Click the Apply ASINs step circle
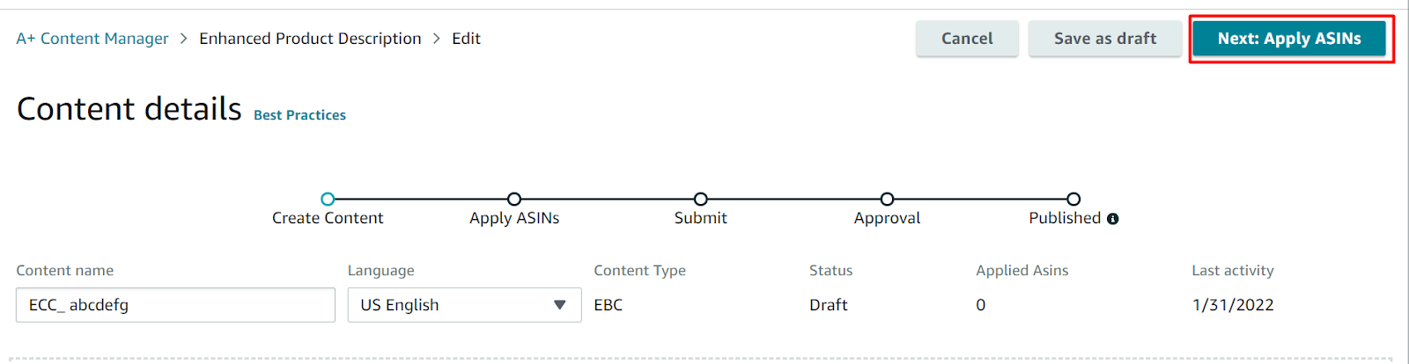The width and height of the screenshot is (1409, 364). pos(514,200)
